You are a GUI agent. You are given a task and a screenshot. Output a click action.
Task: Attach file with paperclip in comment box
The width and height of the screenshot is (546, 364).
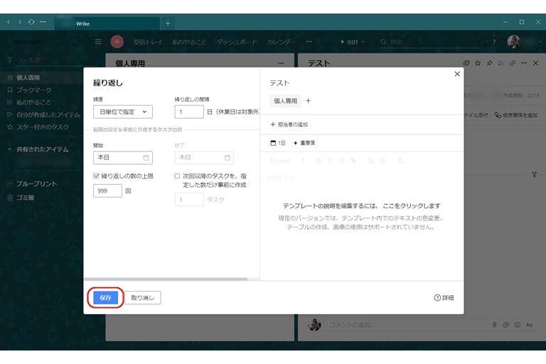[495, 325]
